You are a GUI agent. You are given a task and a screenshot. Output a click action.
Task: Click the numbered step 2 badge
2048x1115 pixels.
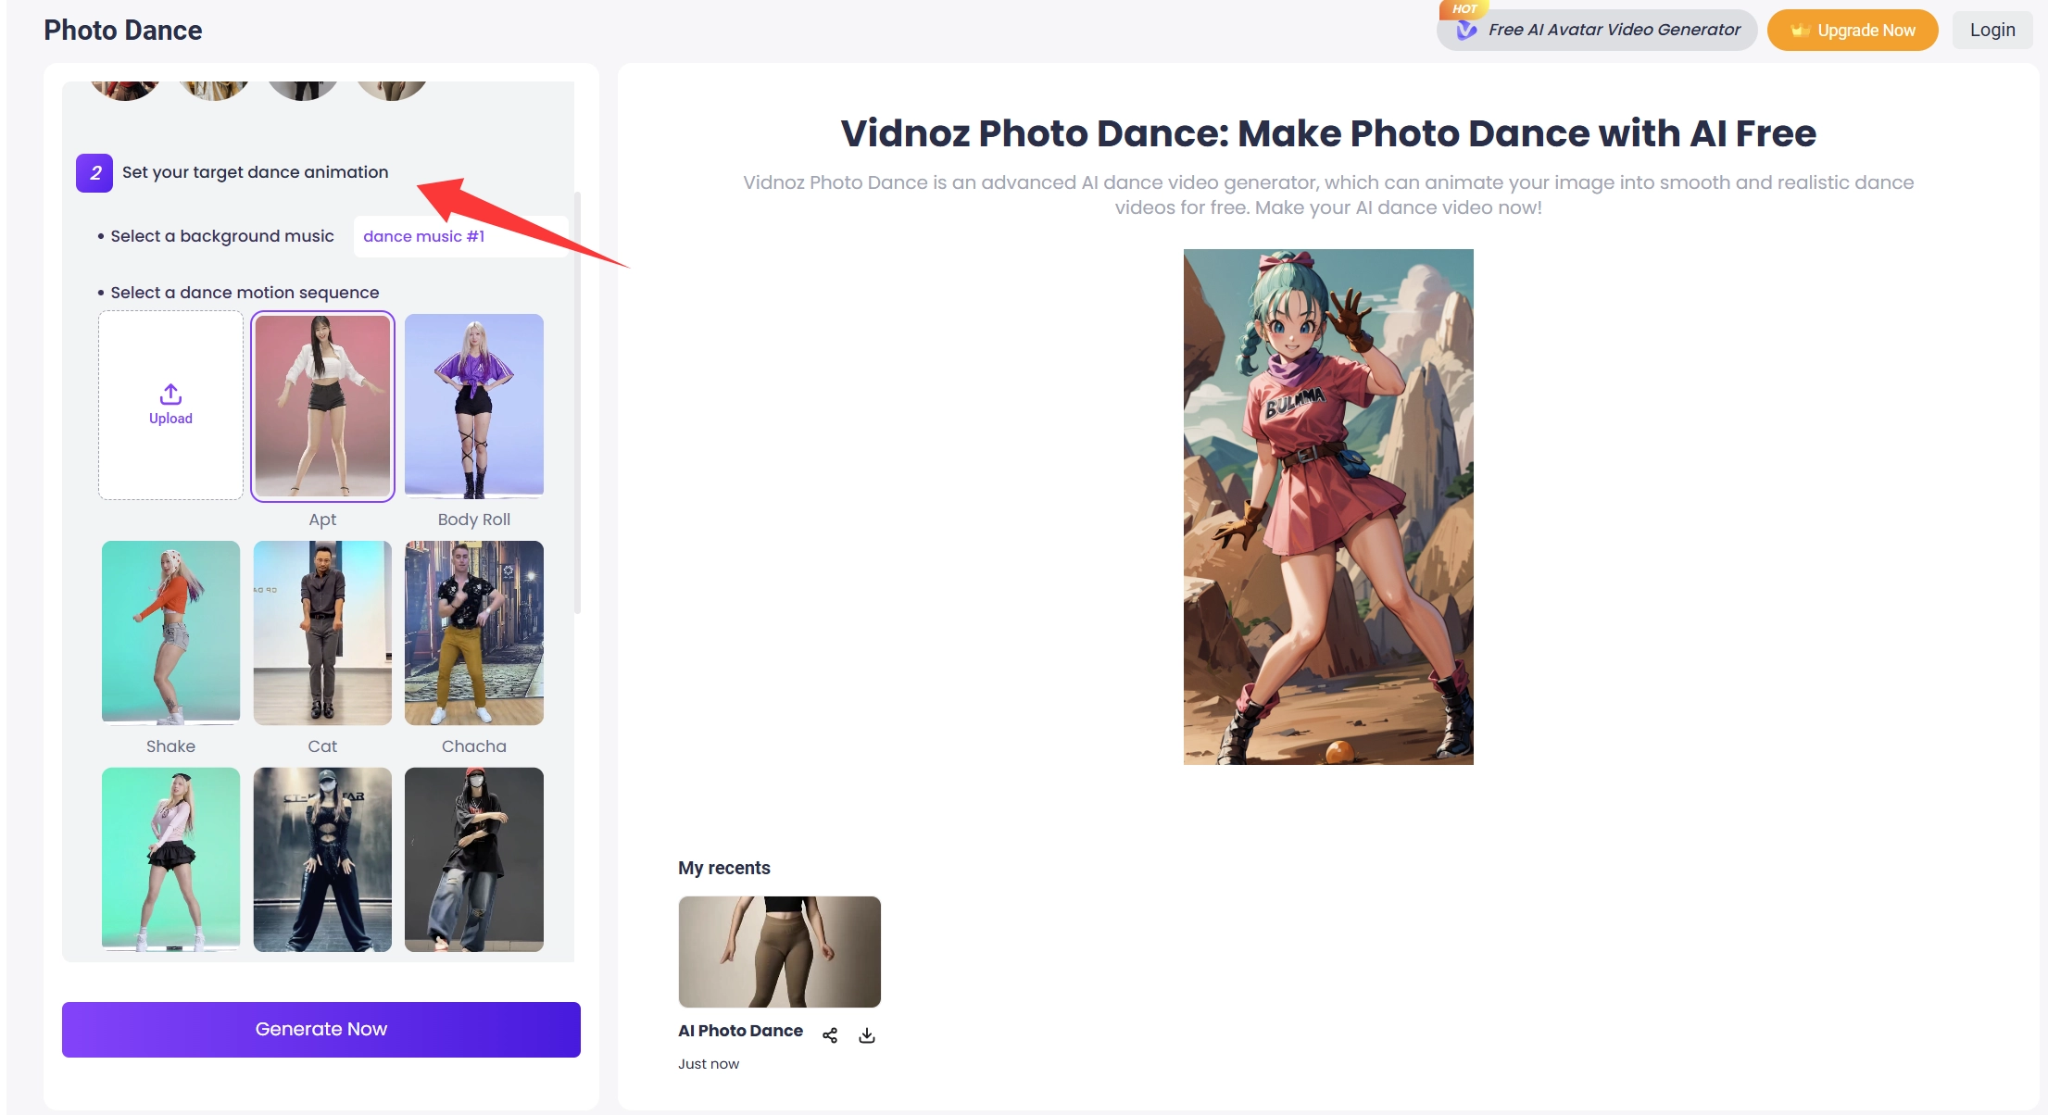click(x=94, y=172)
